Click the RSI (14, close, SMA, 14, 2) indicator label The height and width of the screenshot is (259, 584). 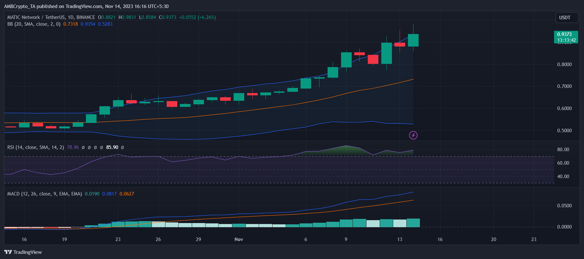click(x=36, y=147)
